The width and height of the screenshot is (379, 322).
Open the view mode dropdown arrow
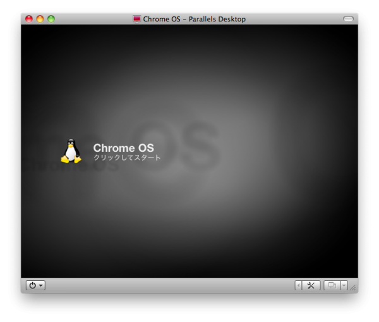pyautogui.click(x=344, y=285)
